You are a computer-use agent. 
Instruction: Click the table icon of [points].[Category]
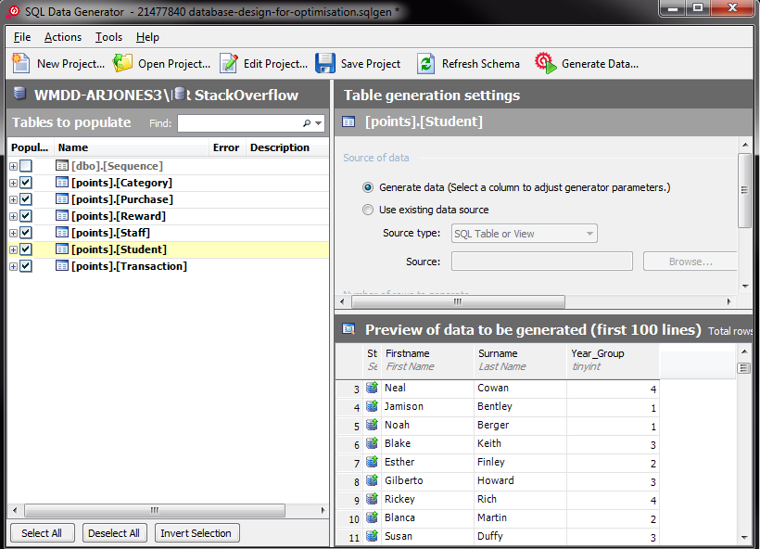tap(62, 183)
